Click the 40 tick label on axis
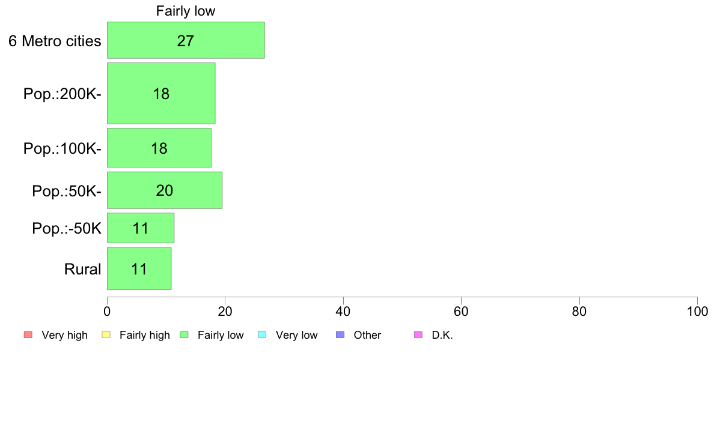 [343, 311]
